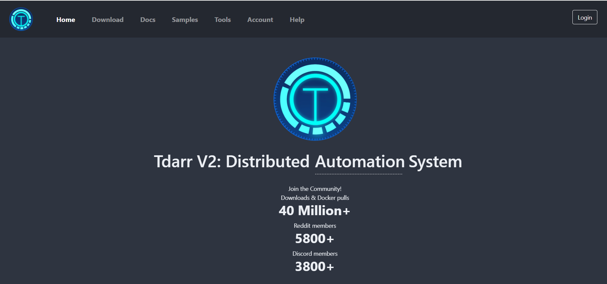Go to the Download page
607x284 pixels.
tap(108, 20)
